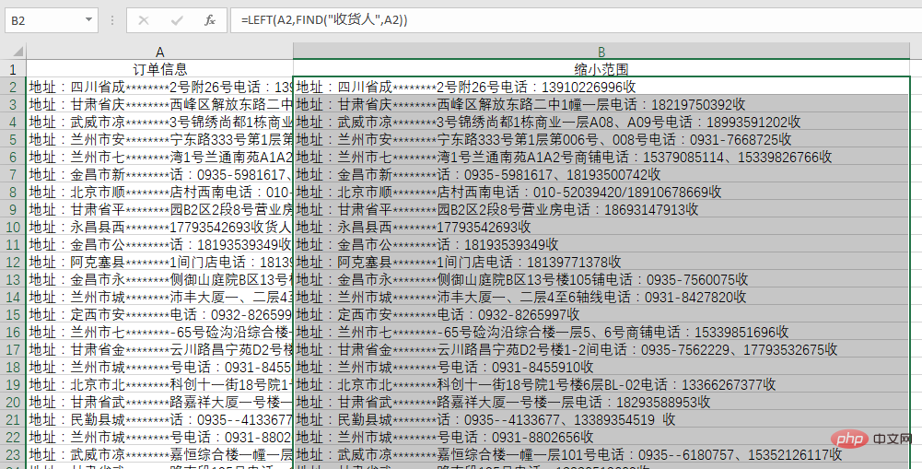Click cell B9 ending 18693147913收
The width and height of the screenshot is (922, 469).
[x=601, y=209]
